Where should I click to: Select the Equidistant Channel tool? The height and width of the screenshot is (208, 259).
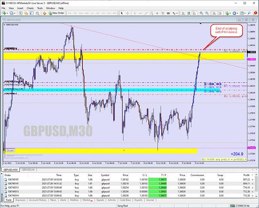point(152,13)
